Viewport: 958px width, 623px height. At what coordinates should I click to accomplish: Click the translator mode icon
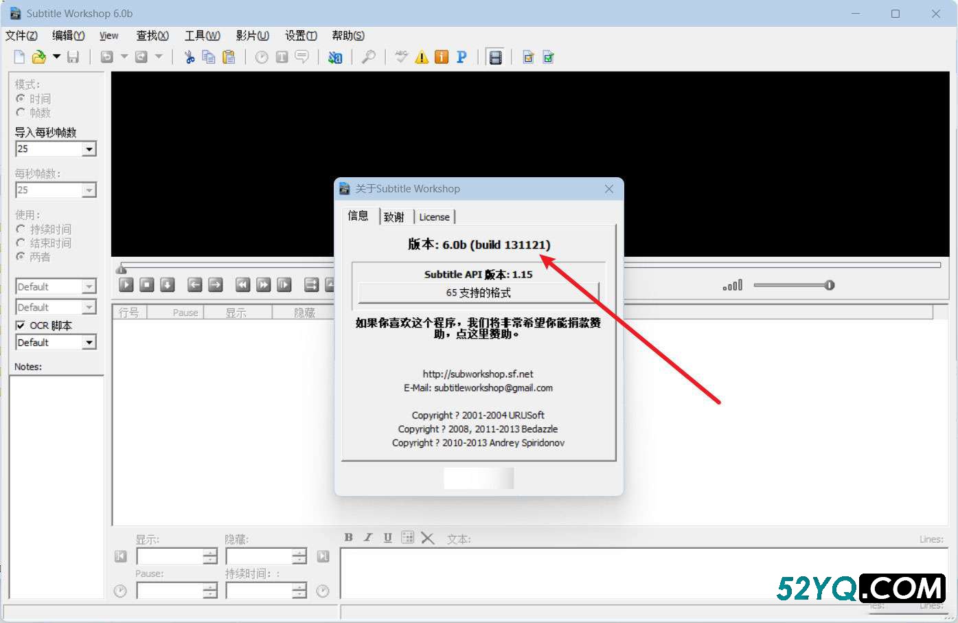coord(335,57)
